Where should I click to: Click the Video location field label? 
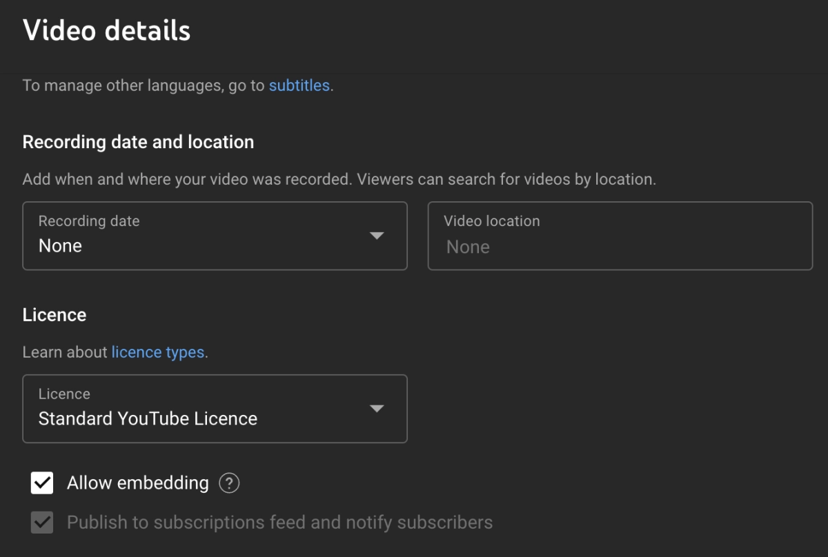point(491,221)
